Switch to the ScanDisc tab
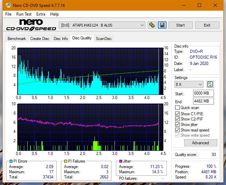Viewport: 226px width, 185px height. point(103,39)
